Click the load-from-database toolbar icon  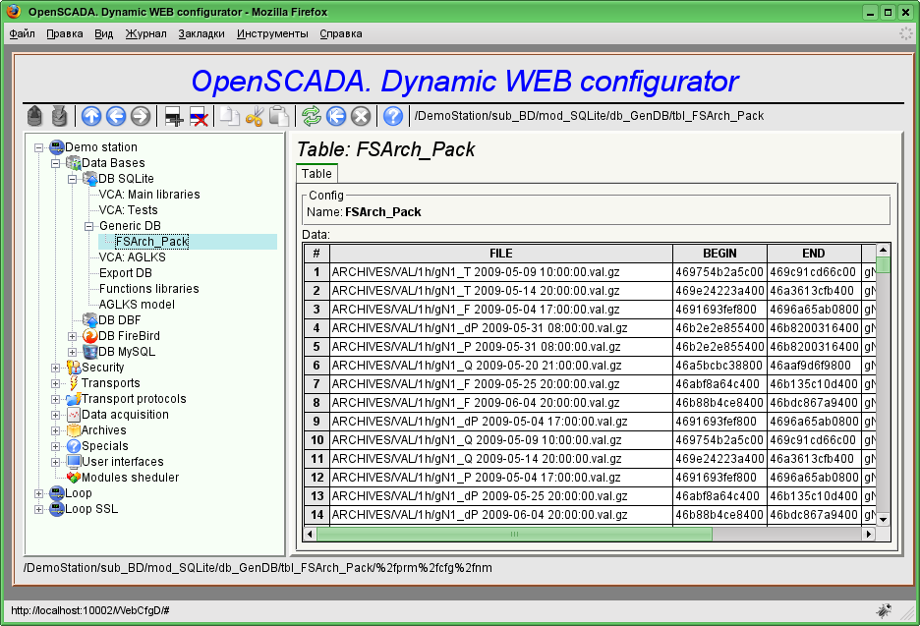35,116
